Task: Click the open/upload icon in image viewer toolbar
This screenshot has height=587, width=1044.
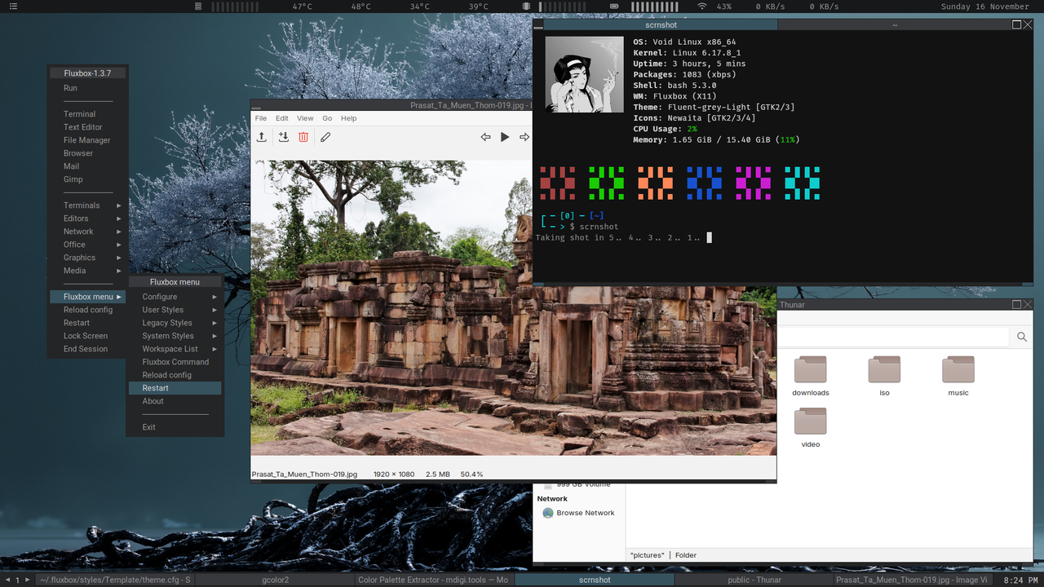Action: tap(261, 137)
